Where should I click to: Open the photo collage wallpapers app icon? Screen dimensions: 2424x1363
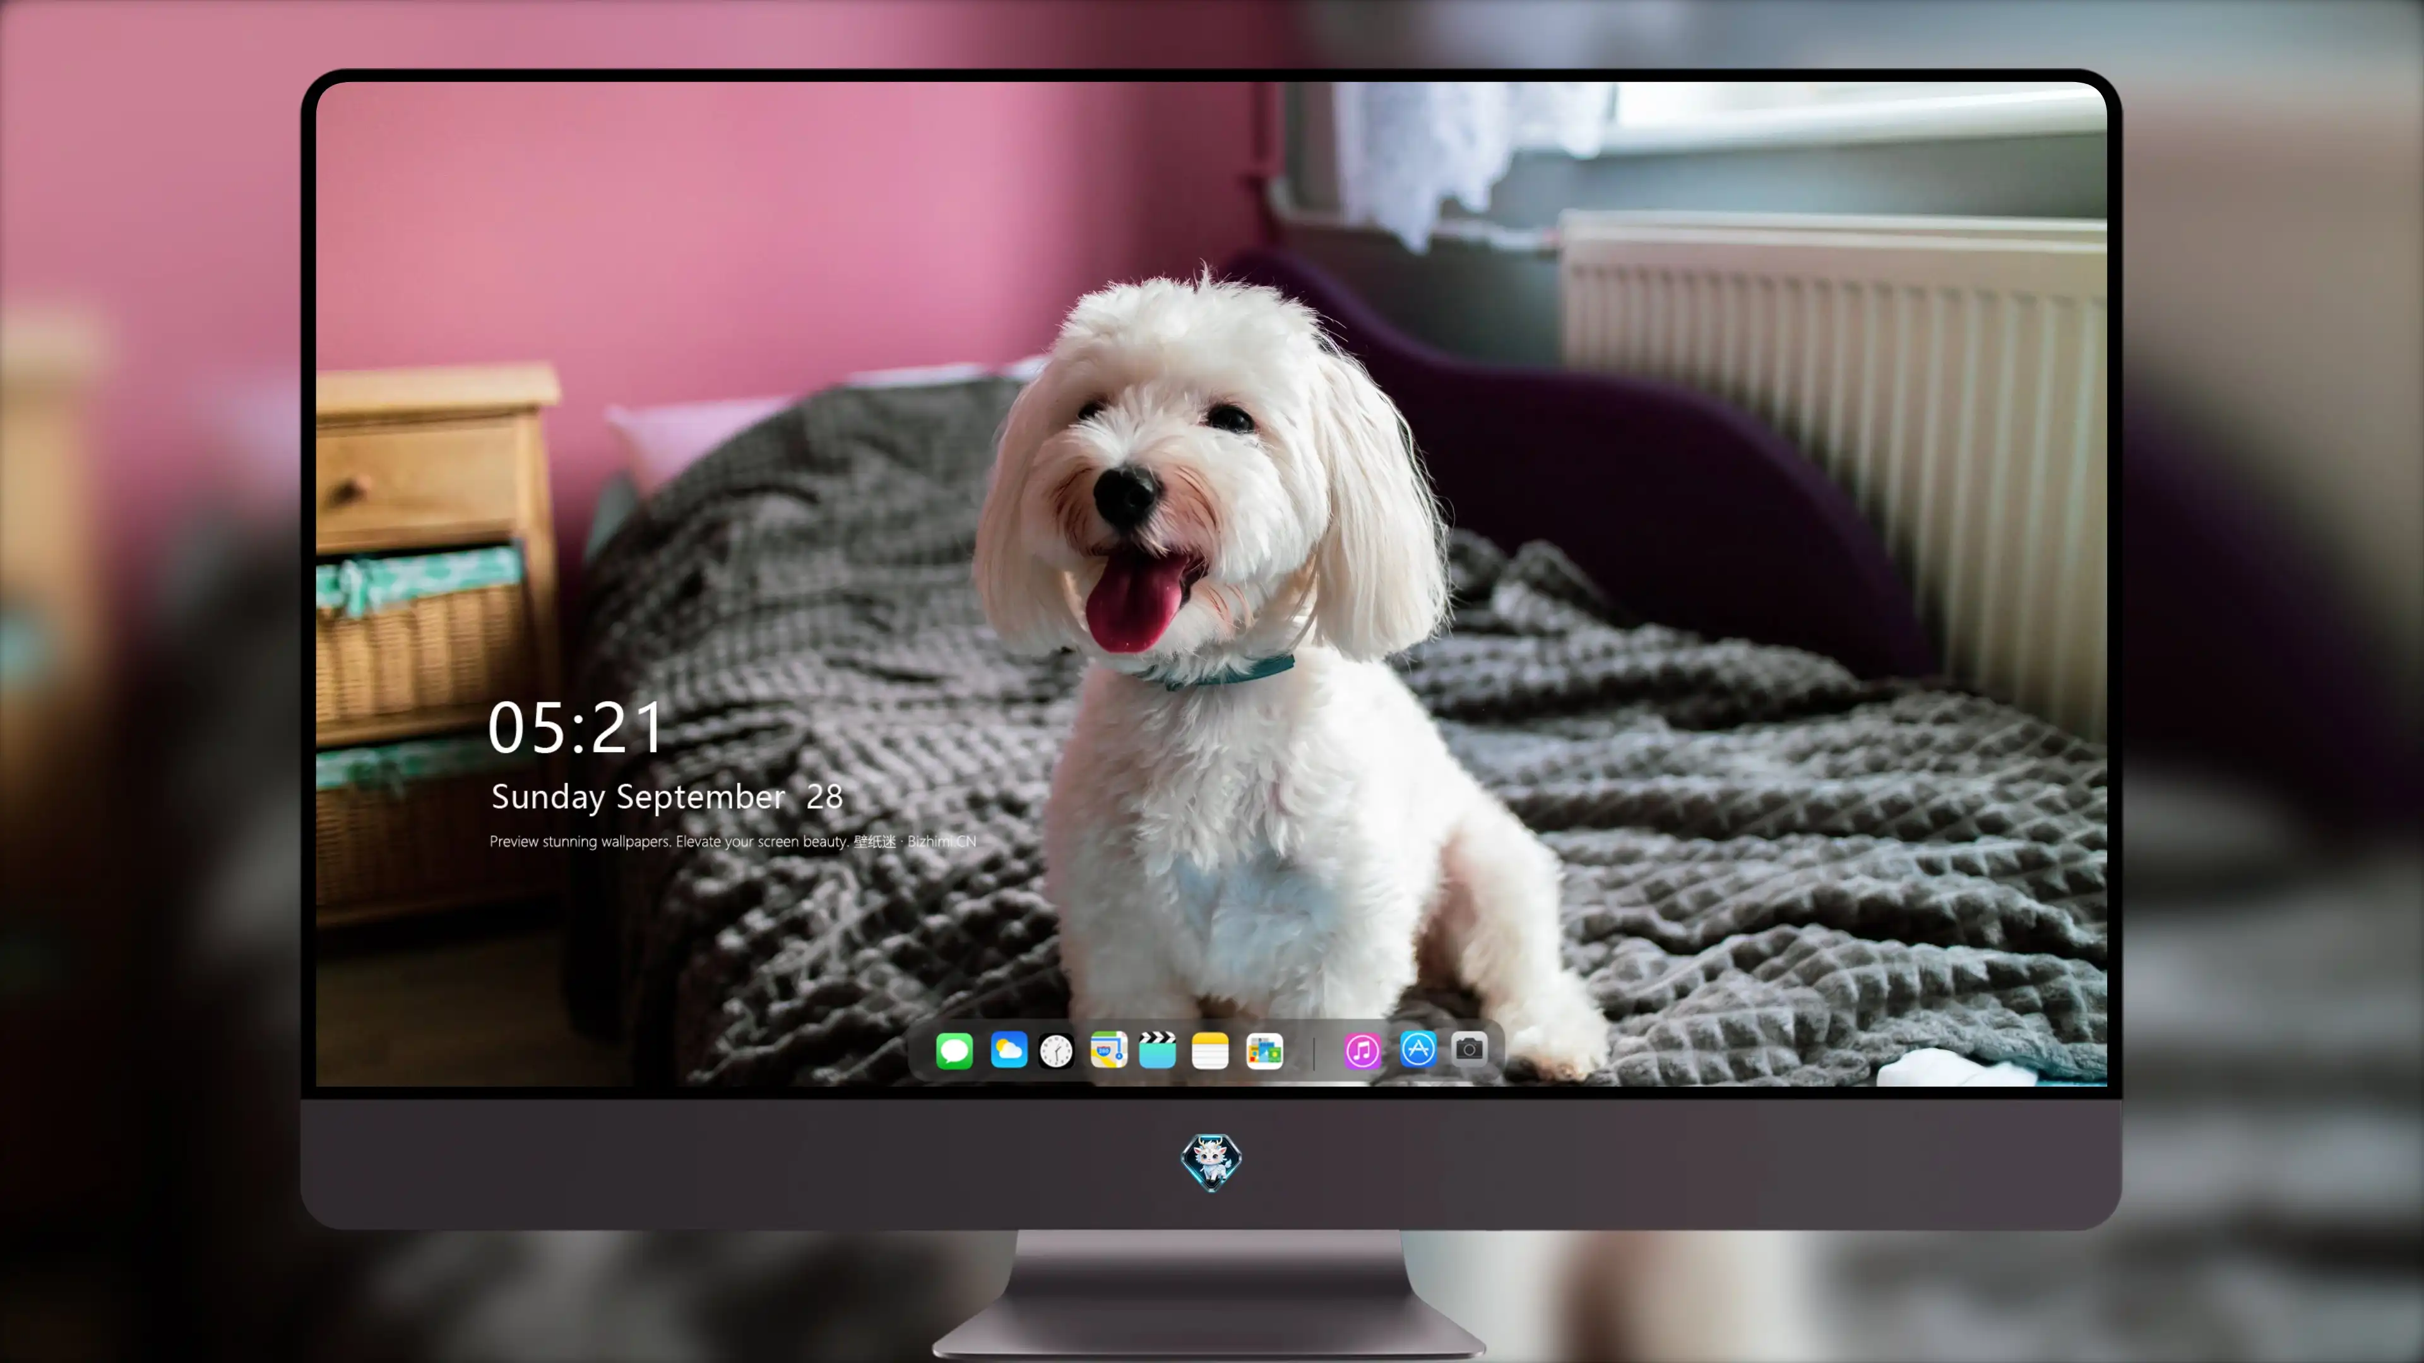coord(1264,1051)
